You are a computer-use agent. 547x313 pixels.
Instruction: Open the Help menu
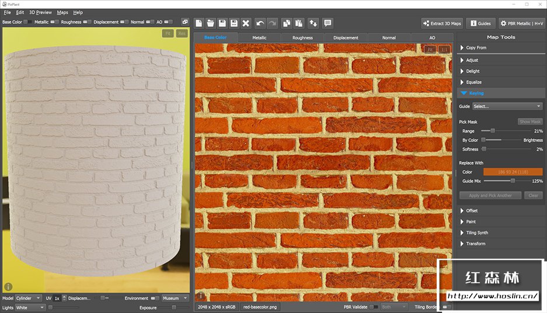click(78, 12)
